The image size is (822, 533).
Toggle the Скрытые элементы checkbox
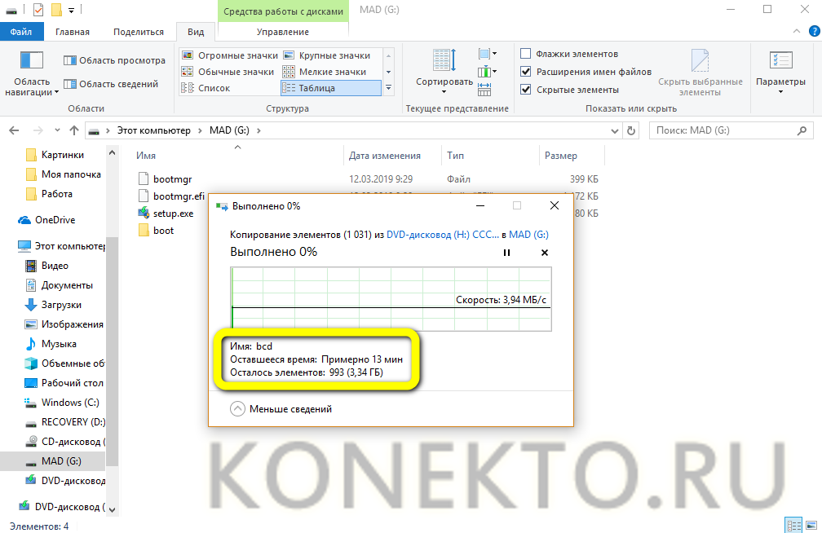tap(526, 89)
